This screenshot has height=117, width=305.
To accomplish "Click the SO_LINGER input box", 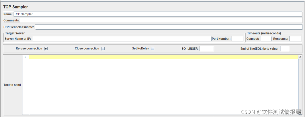I will [207, 48].
